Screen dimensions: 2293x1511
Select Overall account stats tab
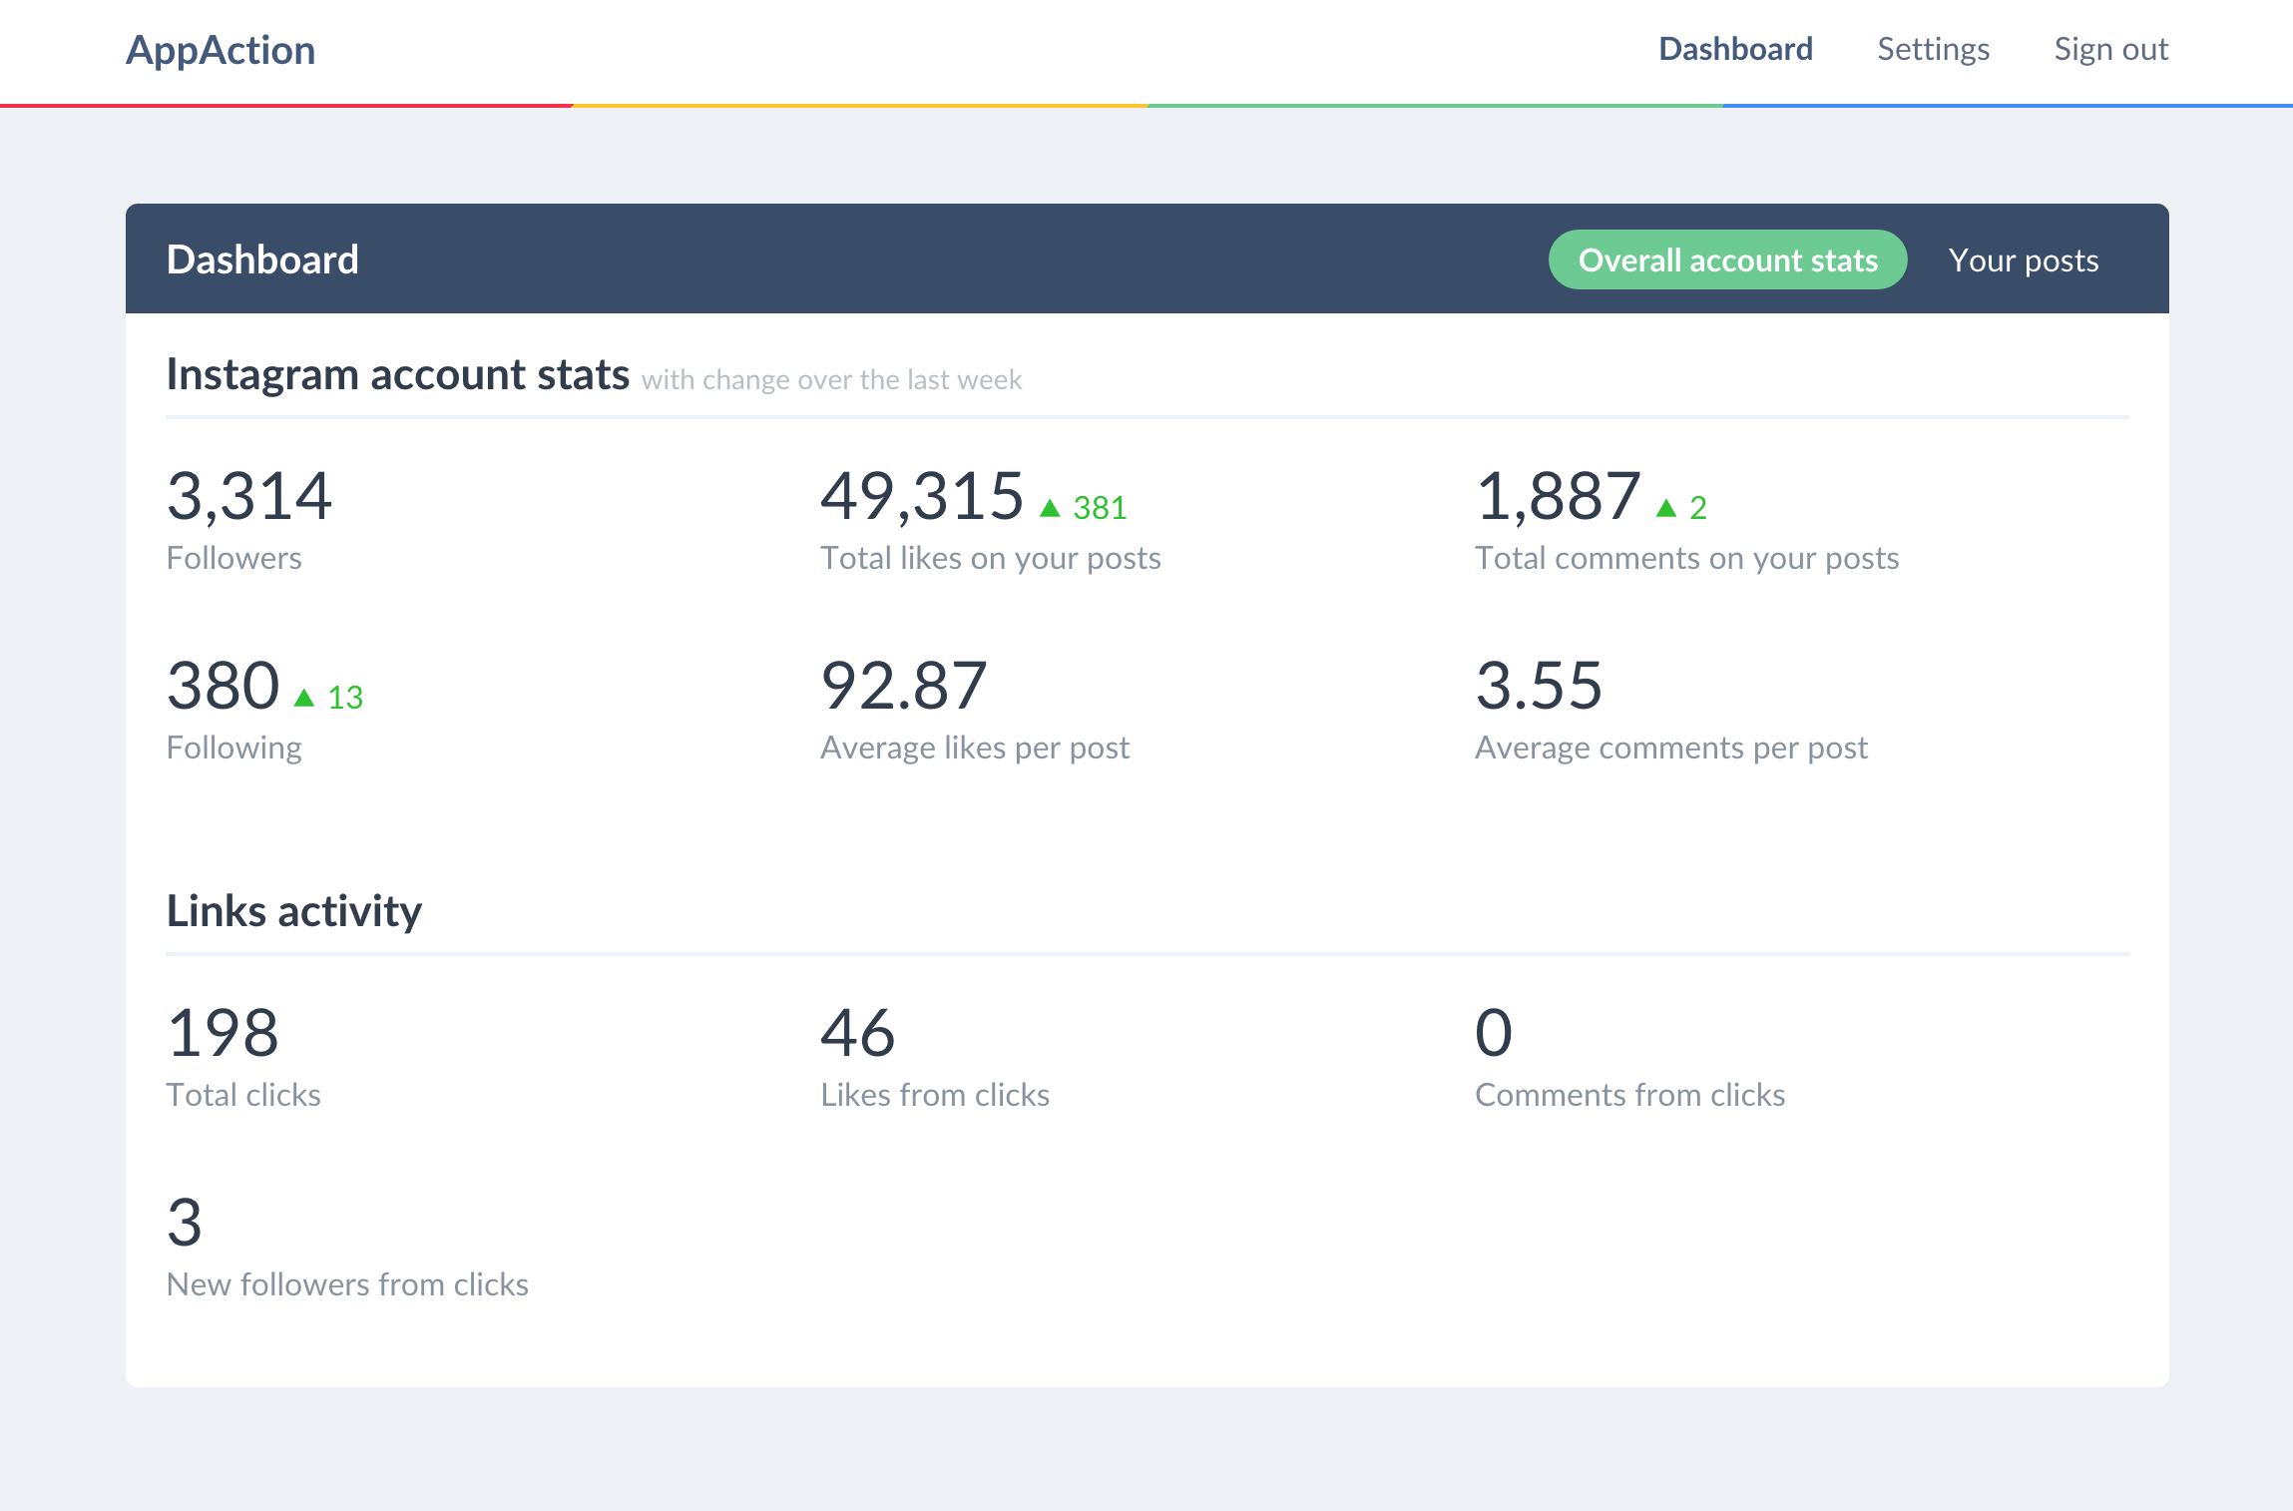click(1727, 259)
